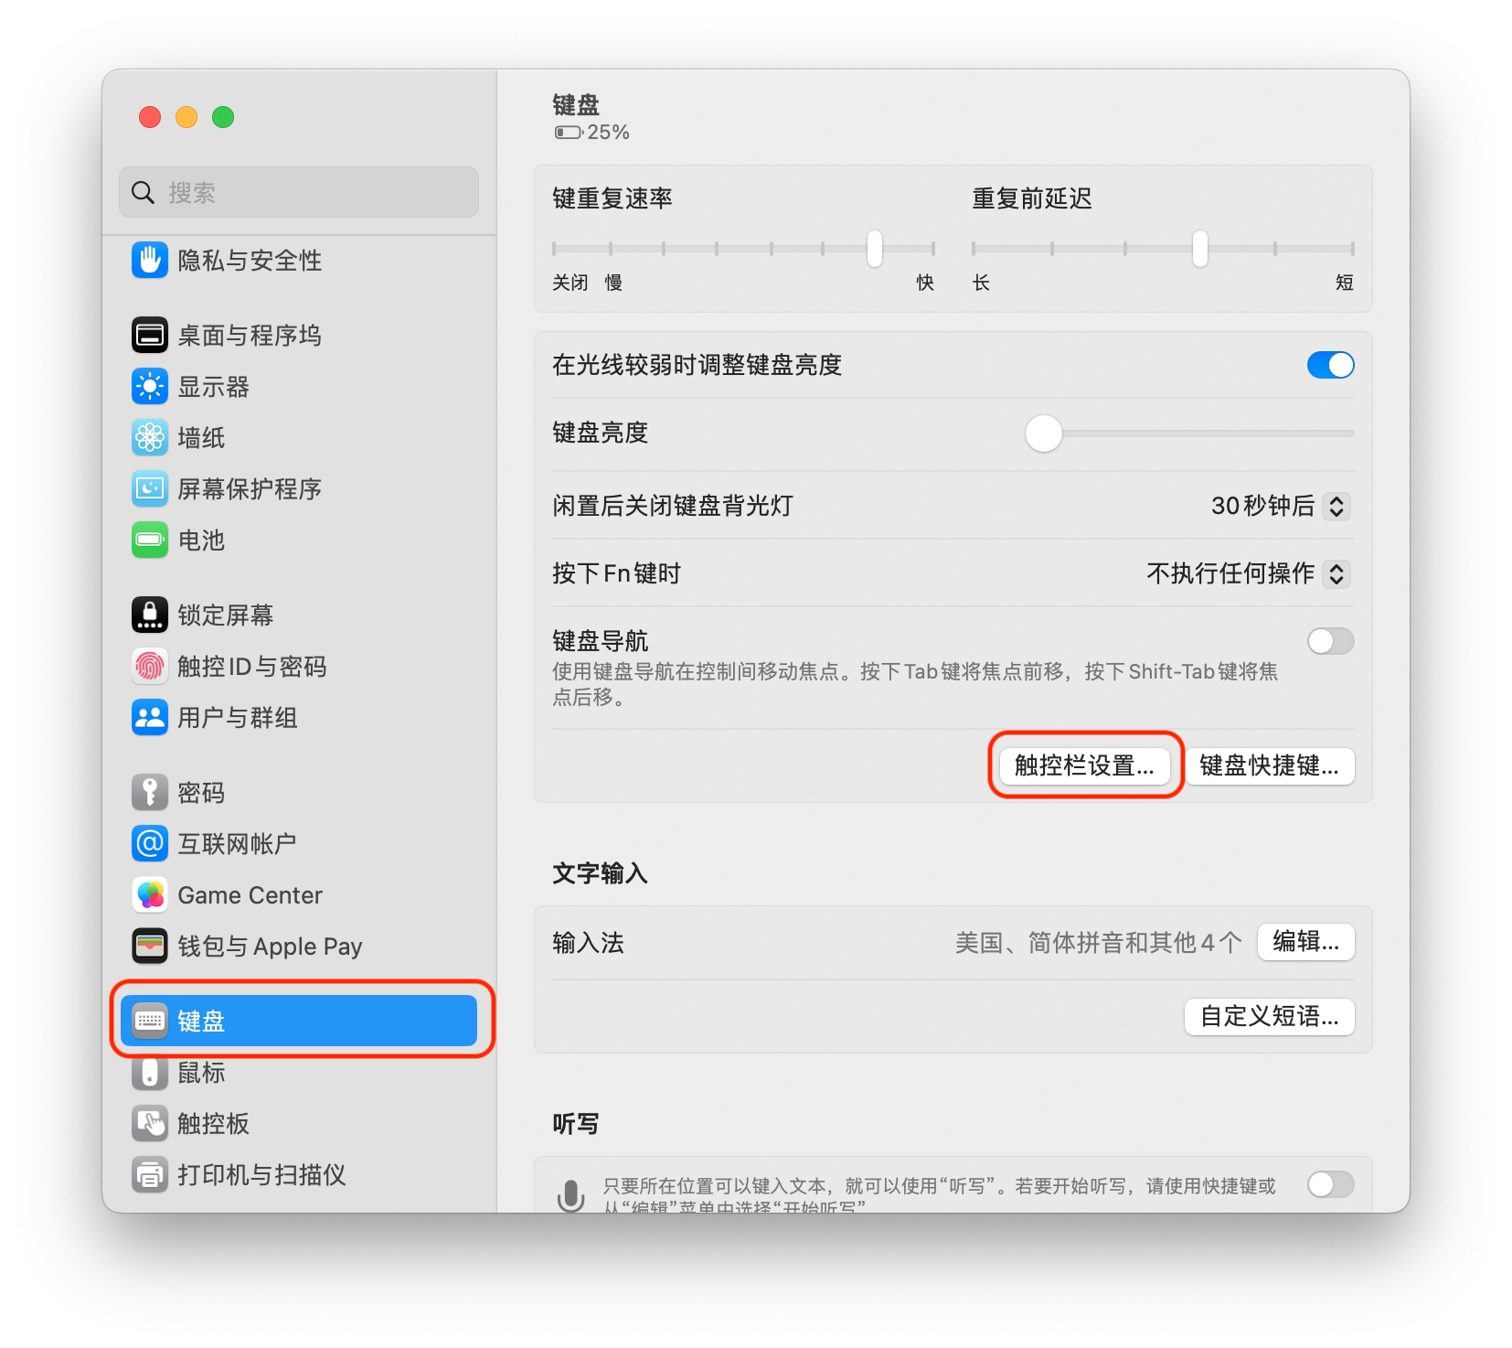The width and height of the screenshot is (1512, 1348).
Task: Click the 编辑… input sources button
Action: pyautogui.click(x=1306, y=942)
